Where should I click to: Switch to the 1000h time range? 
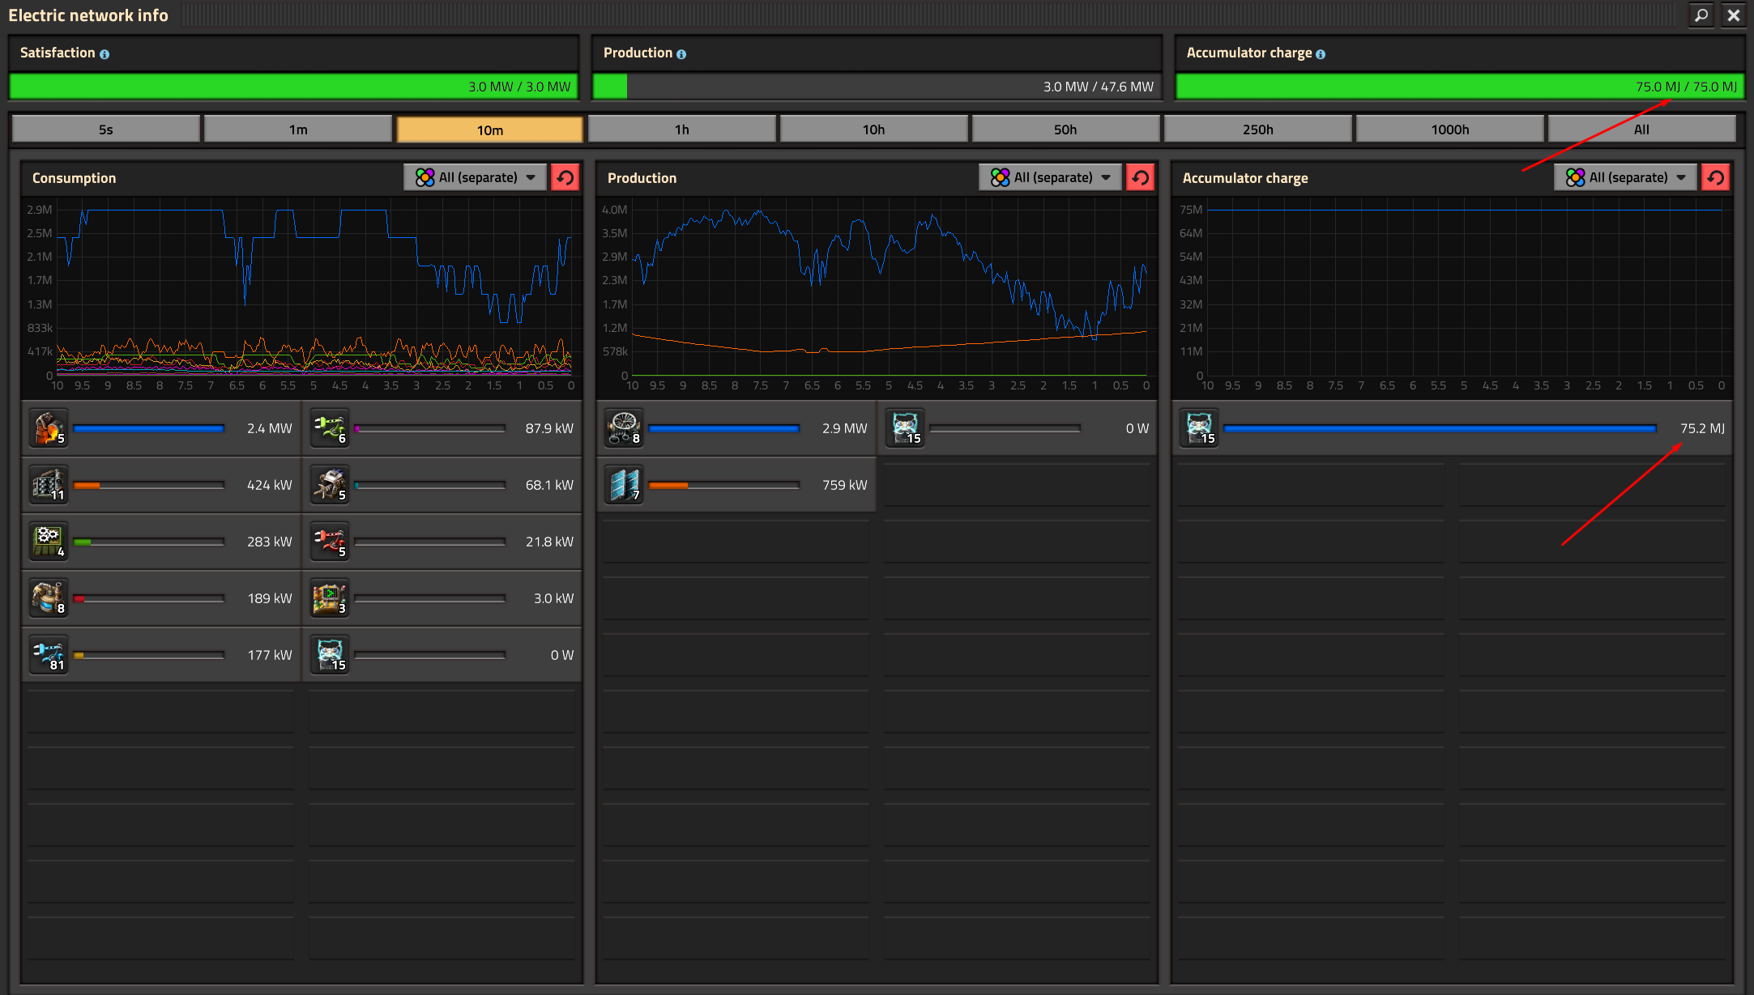pos(1450,130)
